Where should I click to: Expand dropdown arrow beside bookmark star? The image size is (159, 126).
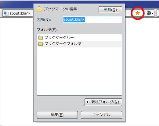pos(144,13)
